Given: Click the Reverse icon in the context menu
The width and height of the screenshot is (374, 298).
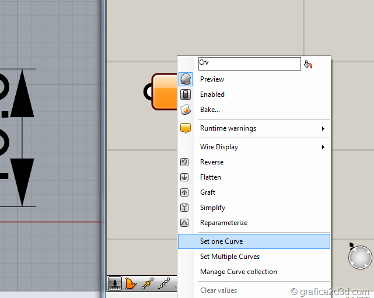Looking at the screenshot, I should coord(186,162).
